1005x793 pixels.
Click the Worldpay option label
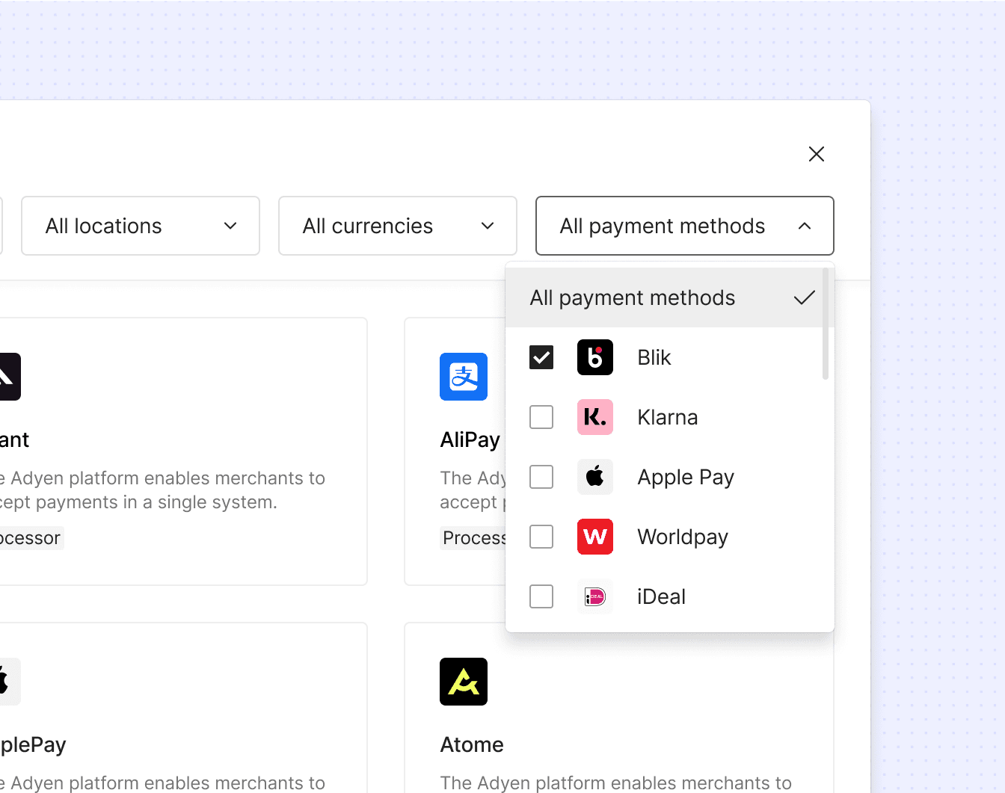[683, 537]
